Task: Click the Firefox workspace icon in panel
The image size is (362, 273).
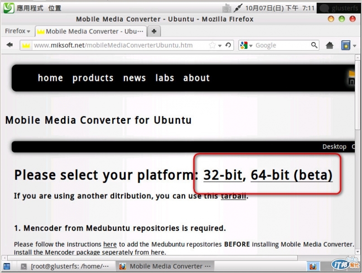Action: pos(313,267)
